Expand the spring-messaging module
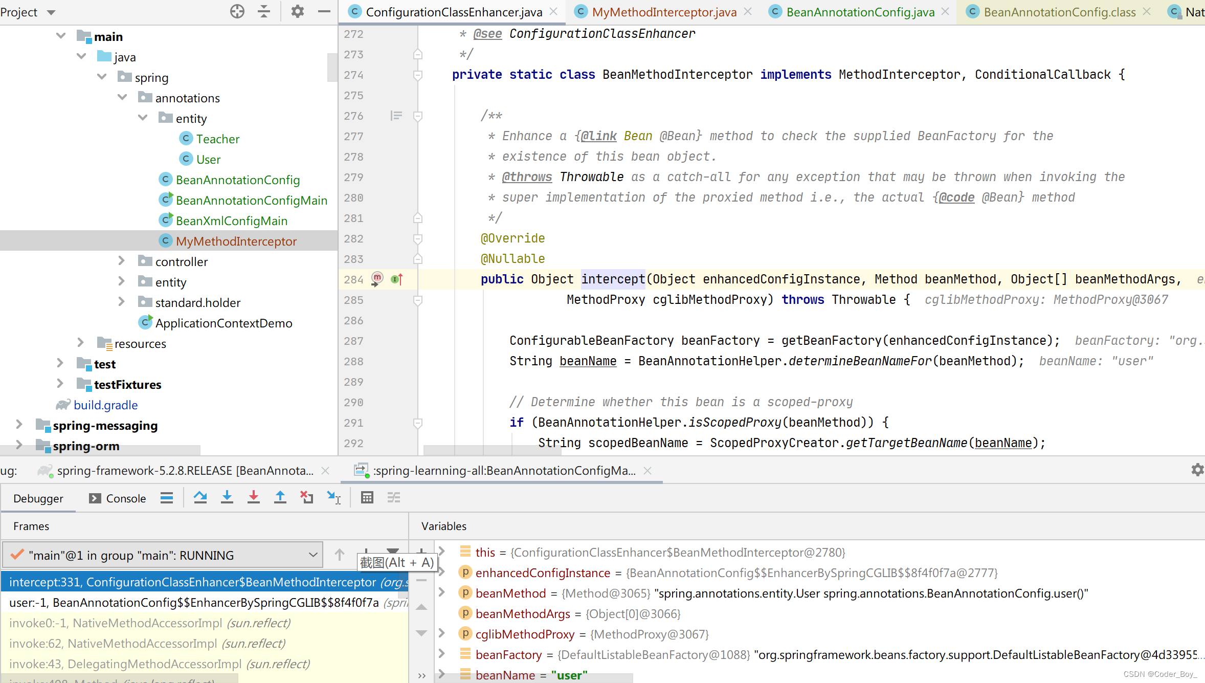This screenshot has width=1205, height=683. (x=19, y=425)
